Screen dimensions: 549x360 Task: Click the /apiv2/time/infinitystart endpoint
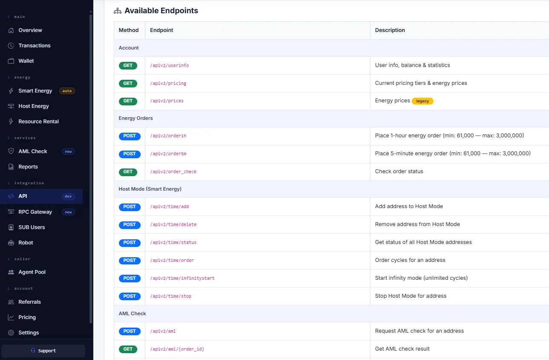[182, 279]
